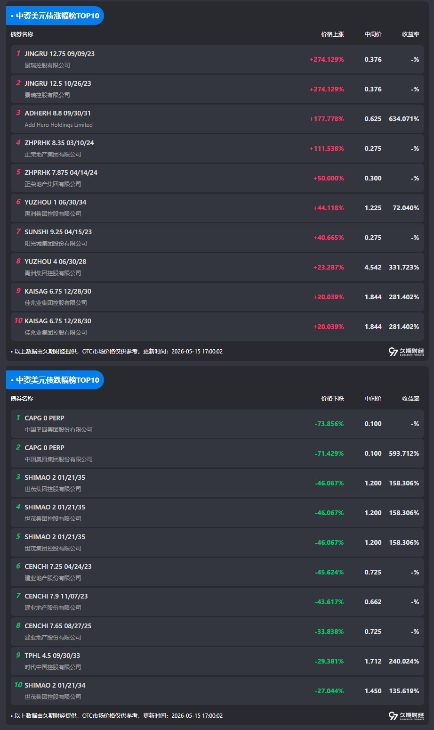Open the SUNSHI 9.25 04/15/23 bond row
Viewport: 434px width, 730px height.
tap(217, 238)
